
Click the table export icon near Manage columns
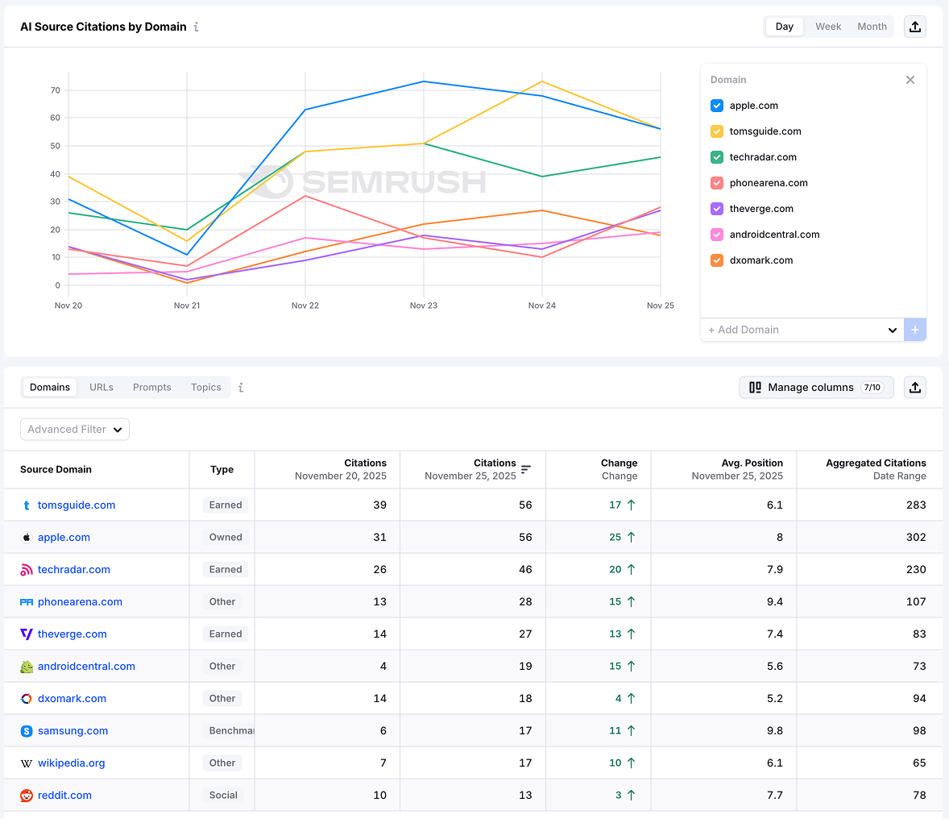[x=914, y=387]
